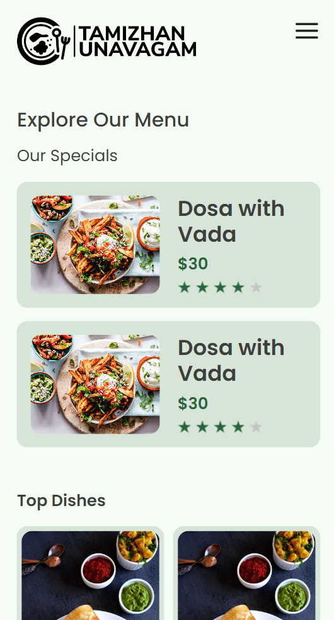Open second Dosa with Vada food image
The width and height of the screenshot is (334, 620).
tap(95, 385)
